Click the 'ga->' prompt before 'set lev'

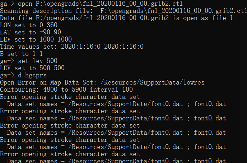click(7, 61)
